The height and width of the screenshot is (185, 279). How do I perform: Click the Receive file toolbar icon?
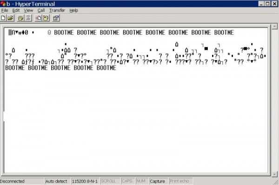46,18
